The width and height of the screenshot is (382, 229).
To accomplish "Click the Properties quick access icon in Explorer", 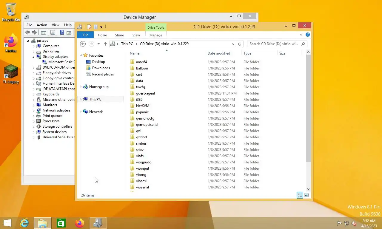I will [89, 27].
